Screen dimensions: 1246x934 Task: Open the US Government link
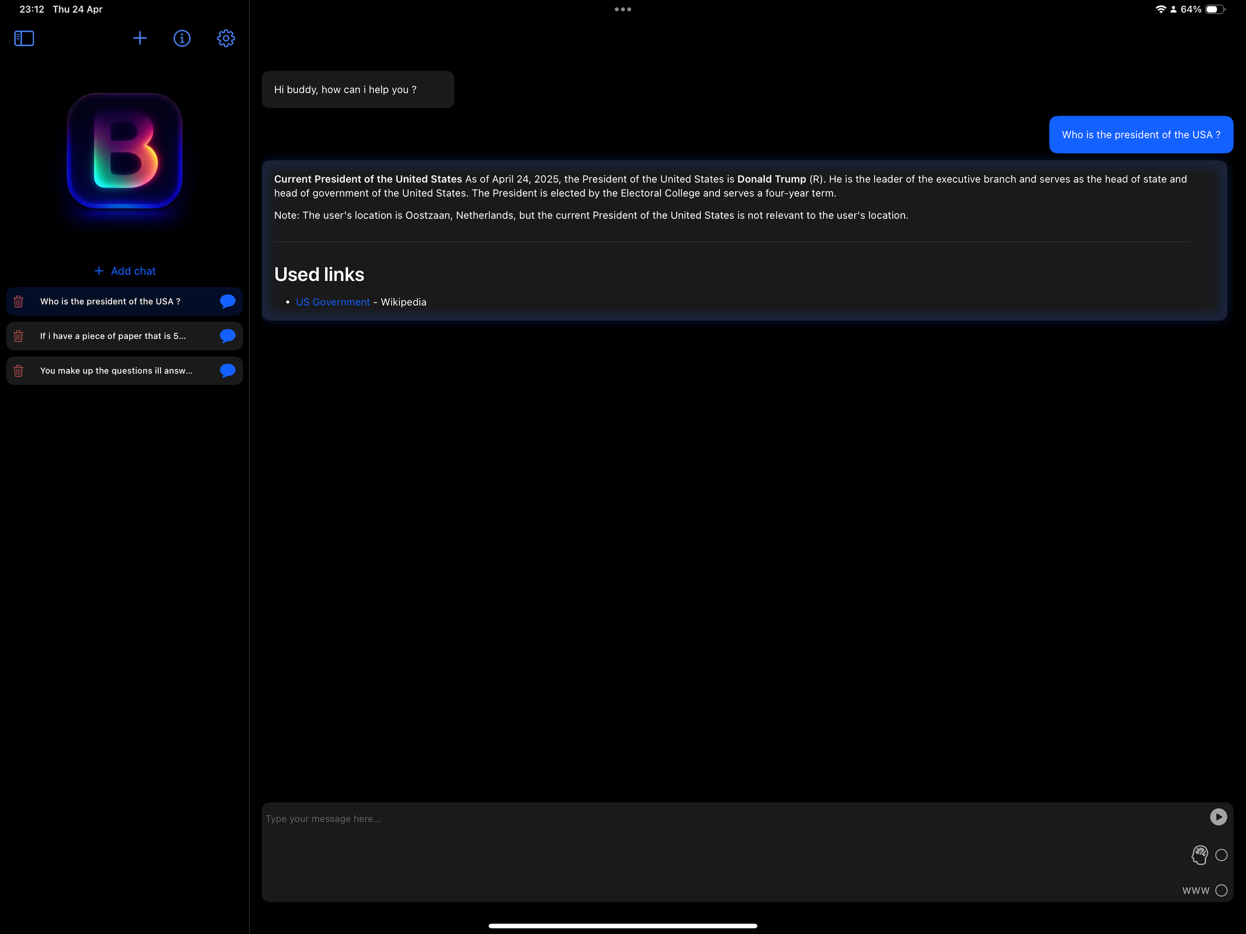click(333, 302)
